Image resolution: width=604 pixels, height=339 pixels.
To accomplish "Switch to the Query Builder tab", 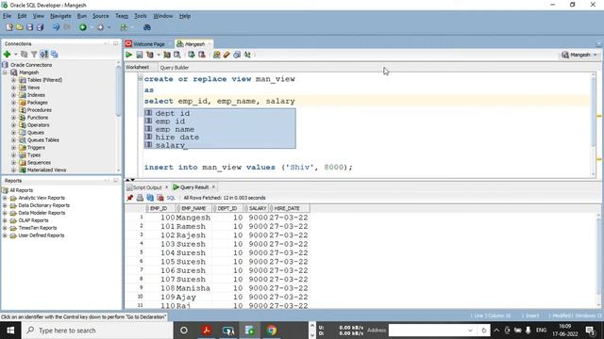I will point(174,68).
